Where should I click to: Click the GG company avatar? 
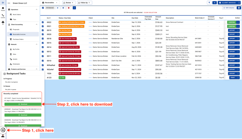coord(9,3)
